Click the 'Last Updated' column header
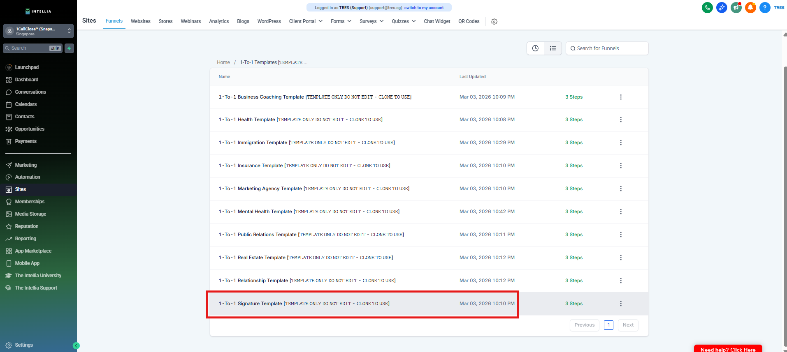The width and height of the screenshot is (787, 352). click(472, 77)
